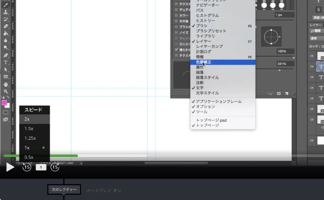Viewport: 324px width, 200px height.
Task: Click the brush preview toggle icon at Brush panel bottom
Action: (270, 94)
